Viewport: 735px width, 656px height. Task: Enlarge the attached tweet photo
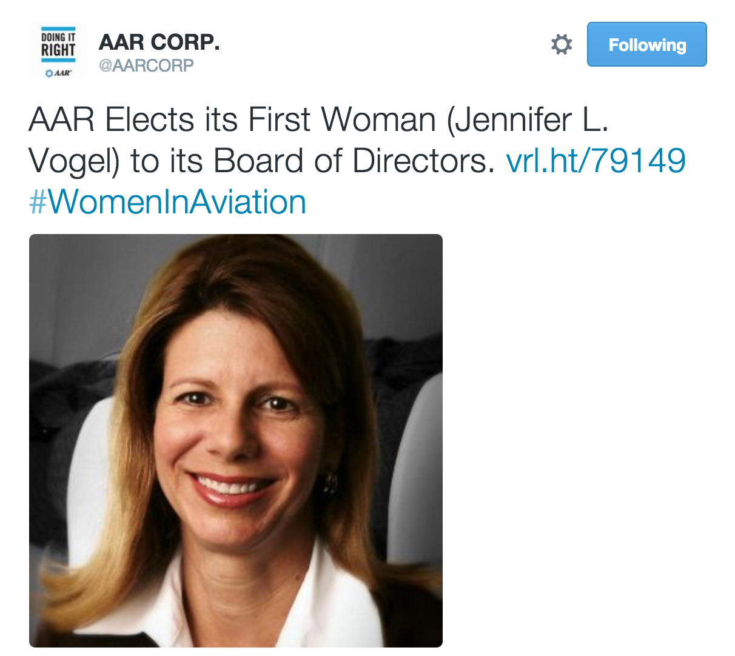pyautogui.click(x=236, y=441)
